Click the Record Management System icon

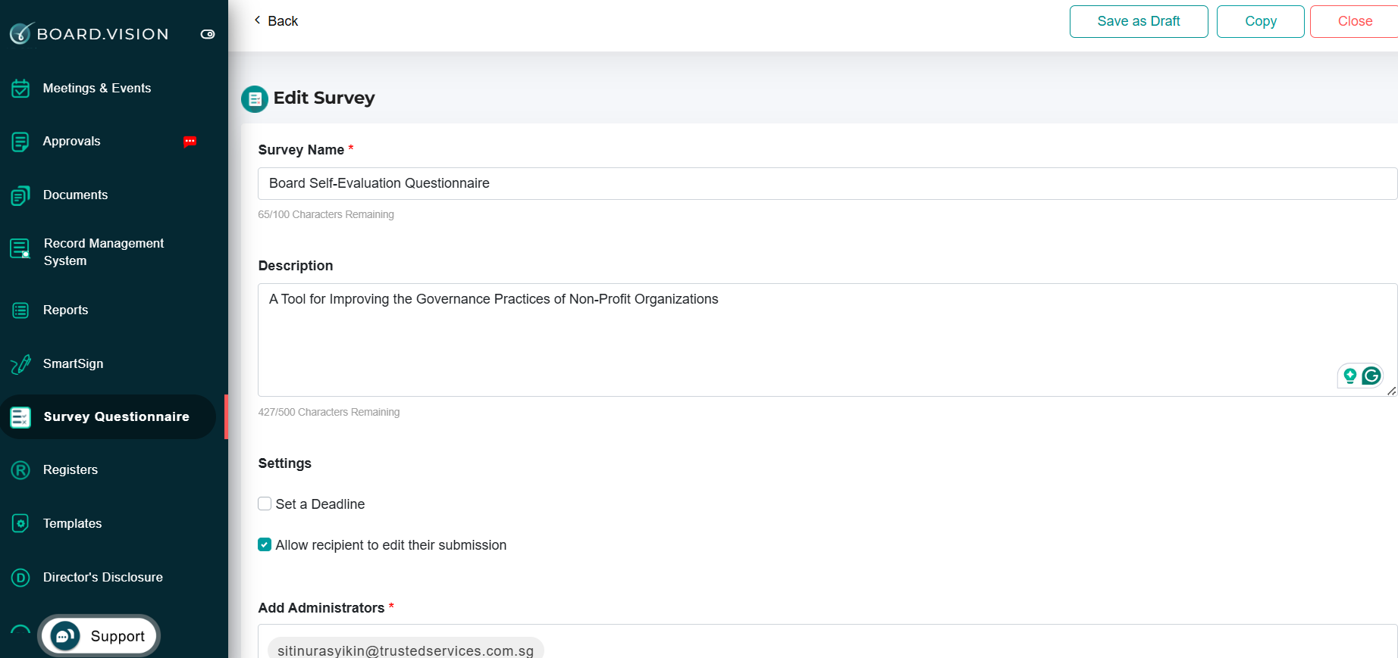coord(20,248)
